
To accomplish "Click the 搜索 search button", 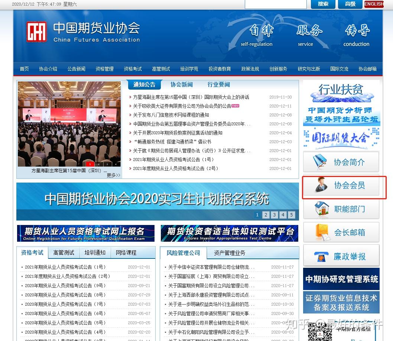I will click(x=322, y=4).
